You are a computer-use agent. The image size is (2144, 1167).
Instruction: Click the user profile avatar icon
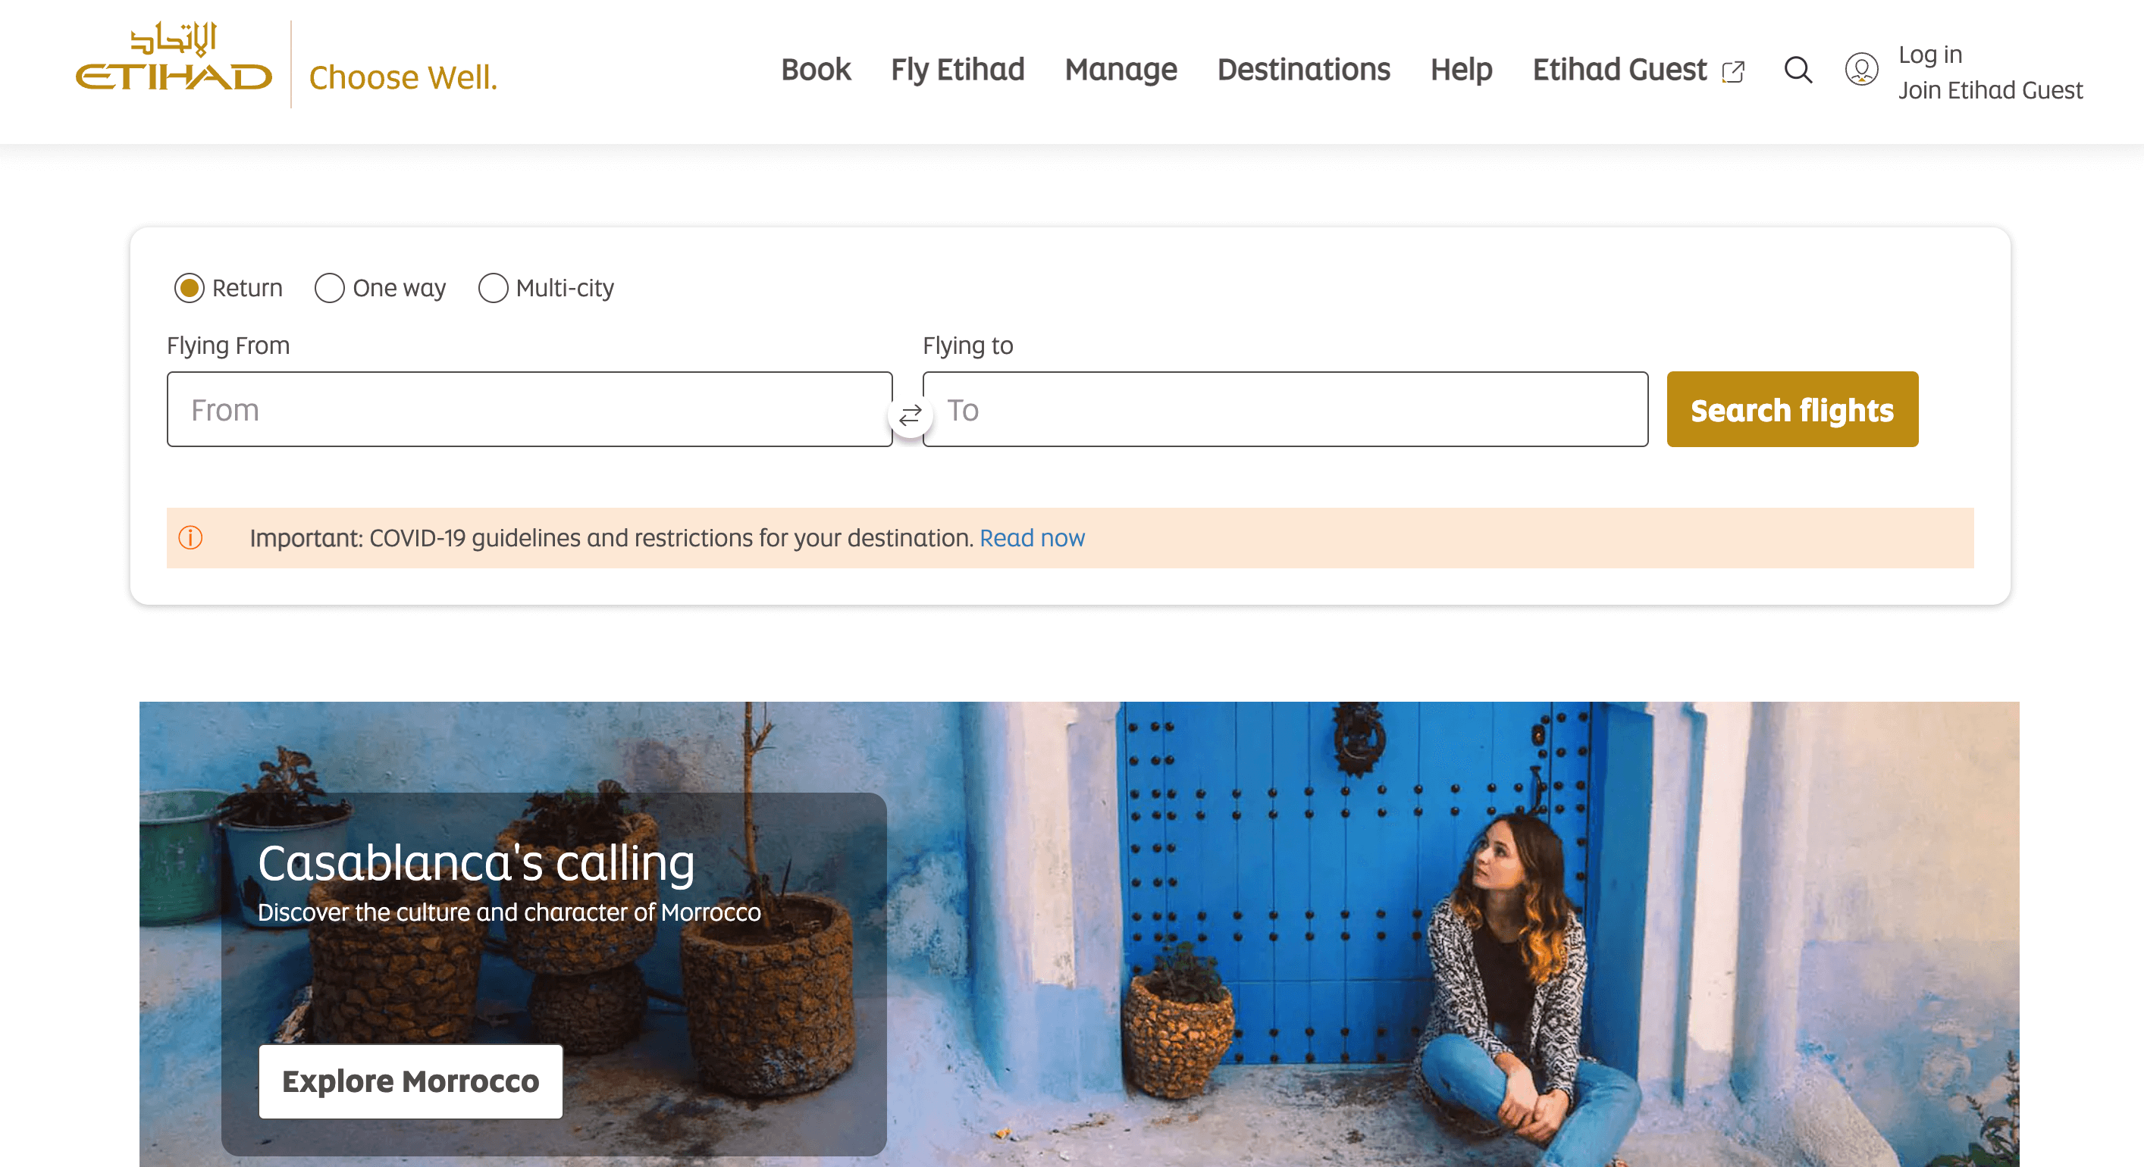1860,70
